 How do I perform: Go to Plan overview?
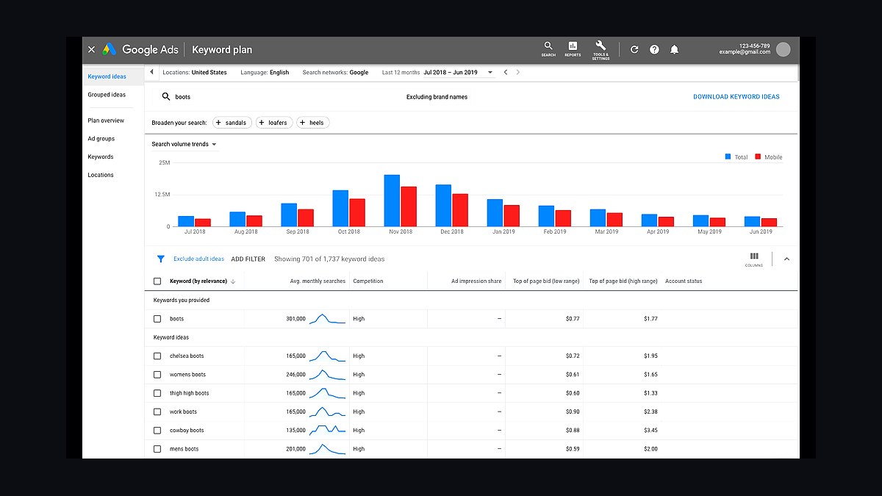[107, 121]
